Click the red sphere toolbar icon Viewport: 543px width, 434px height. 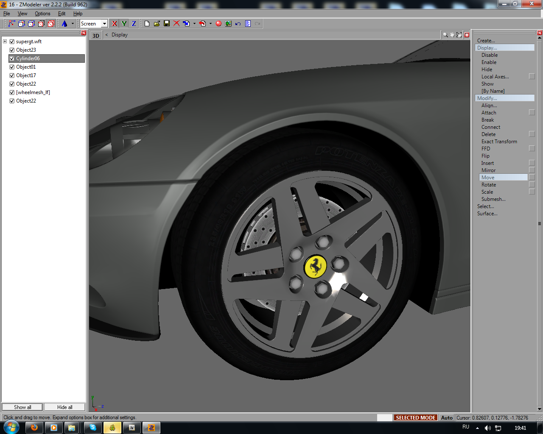coord(218,24)
